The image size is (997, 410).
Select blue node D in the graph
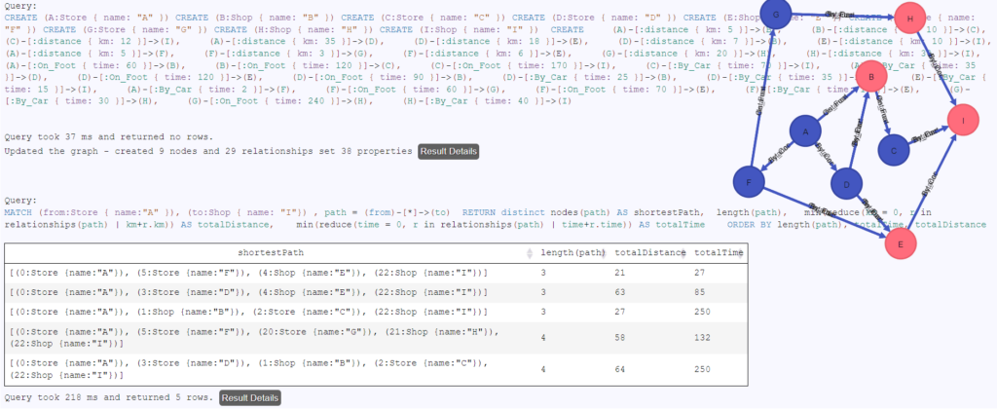pyautogui.click(x=847, y=184)
